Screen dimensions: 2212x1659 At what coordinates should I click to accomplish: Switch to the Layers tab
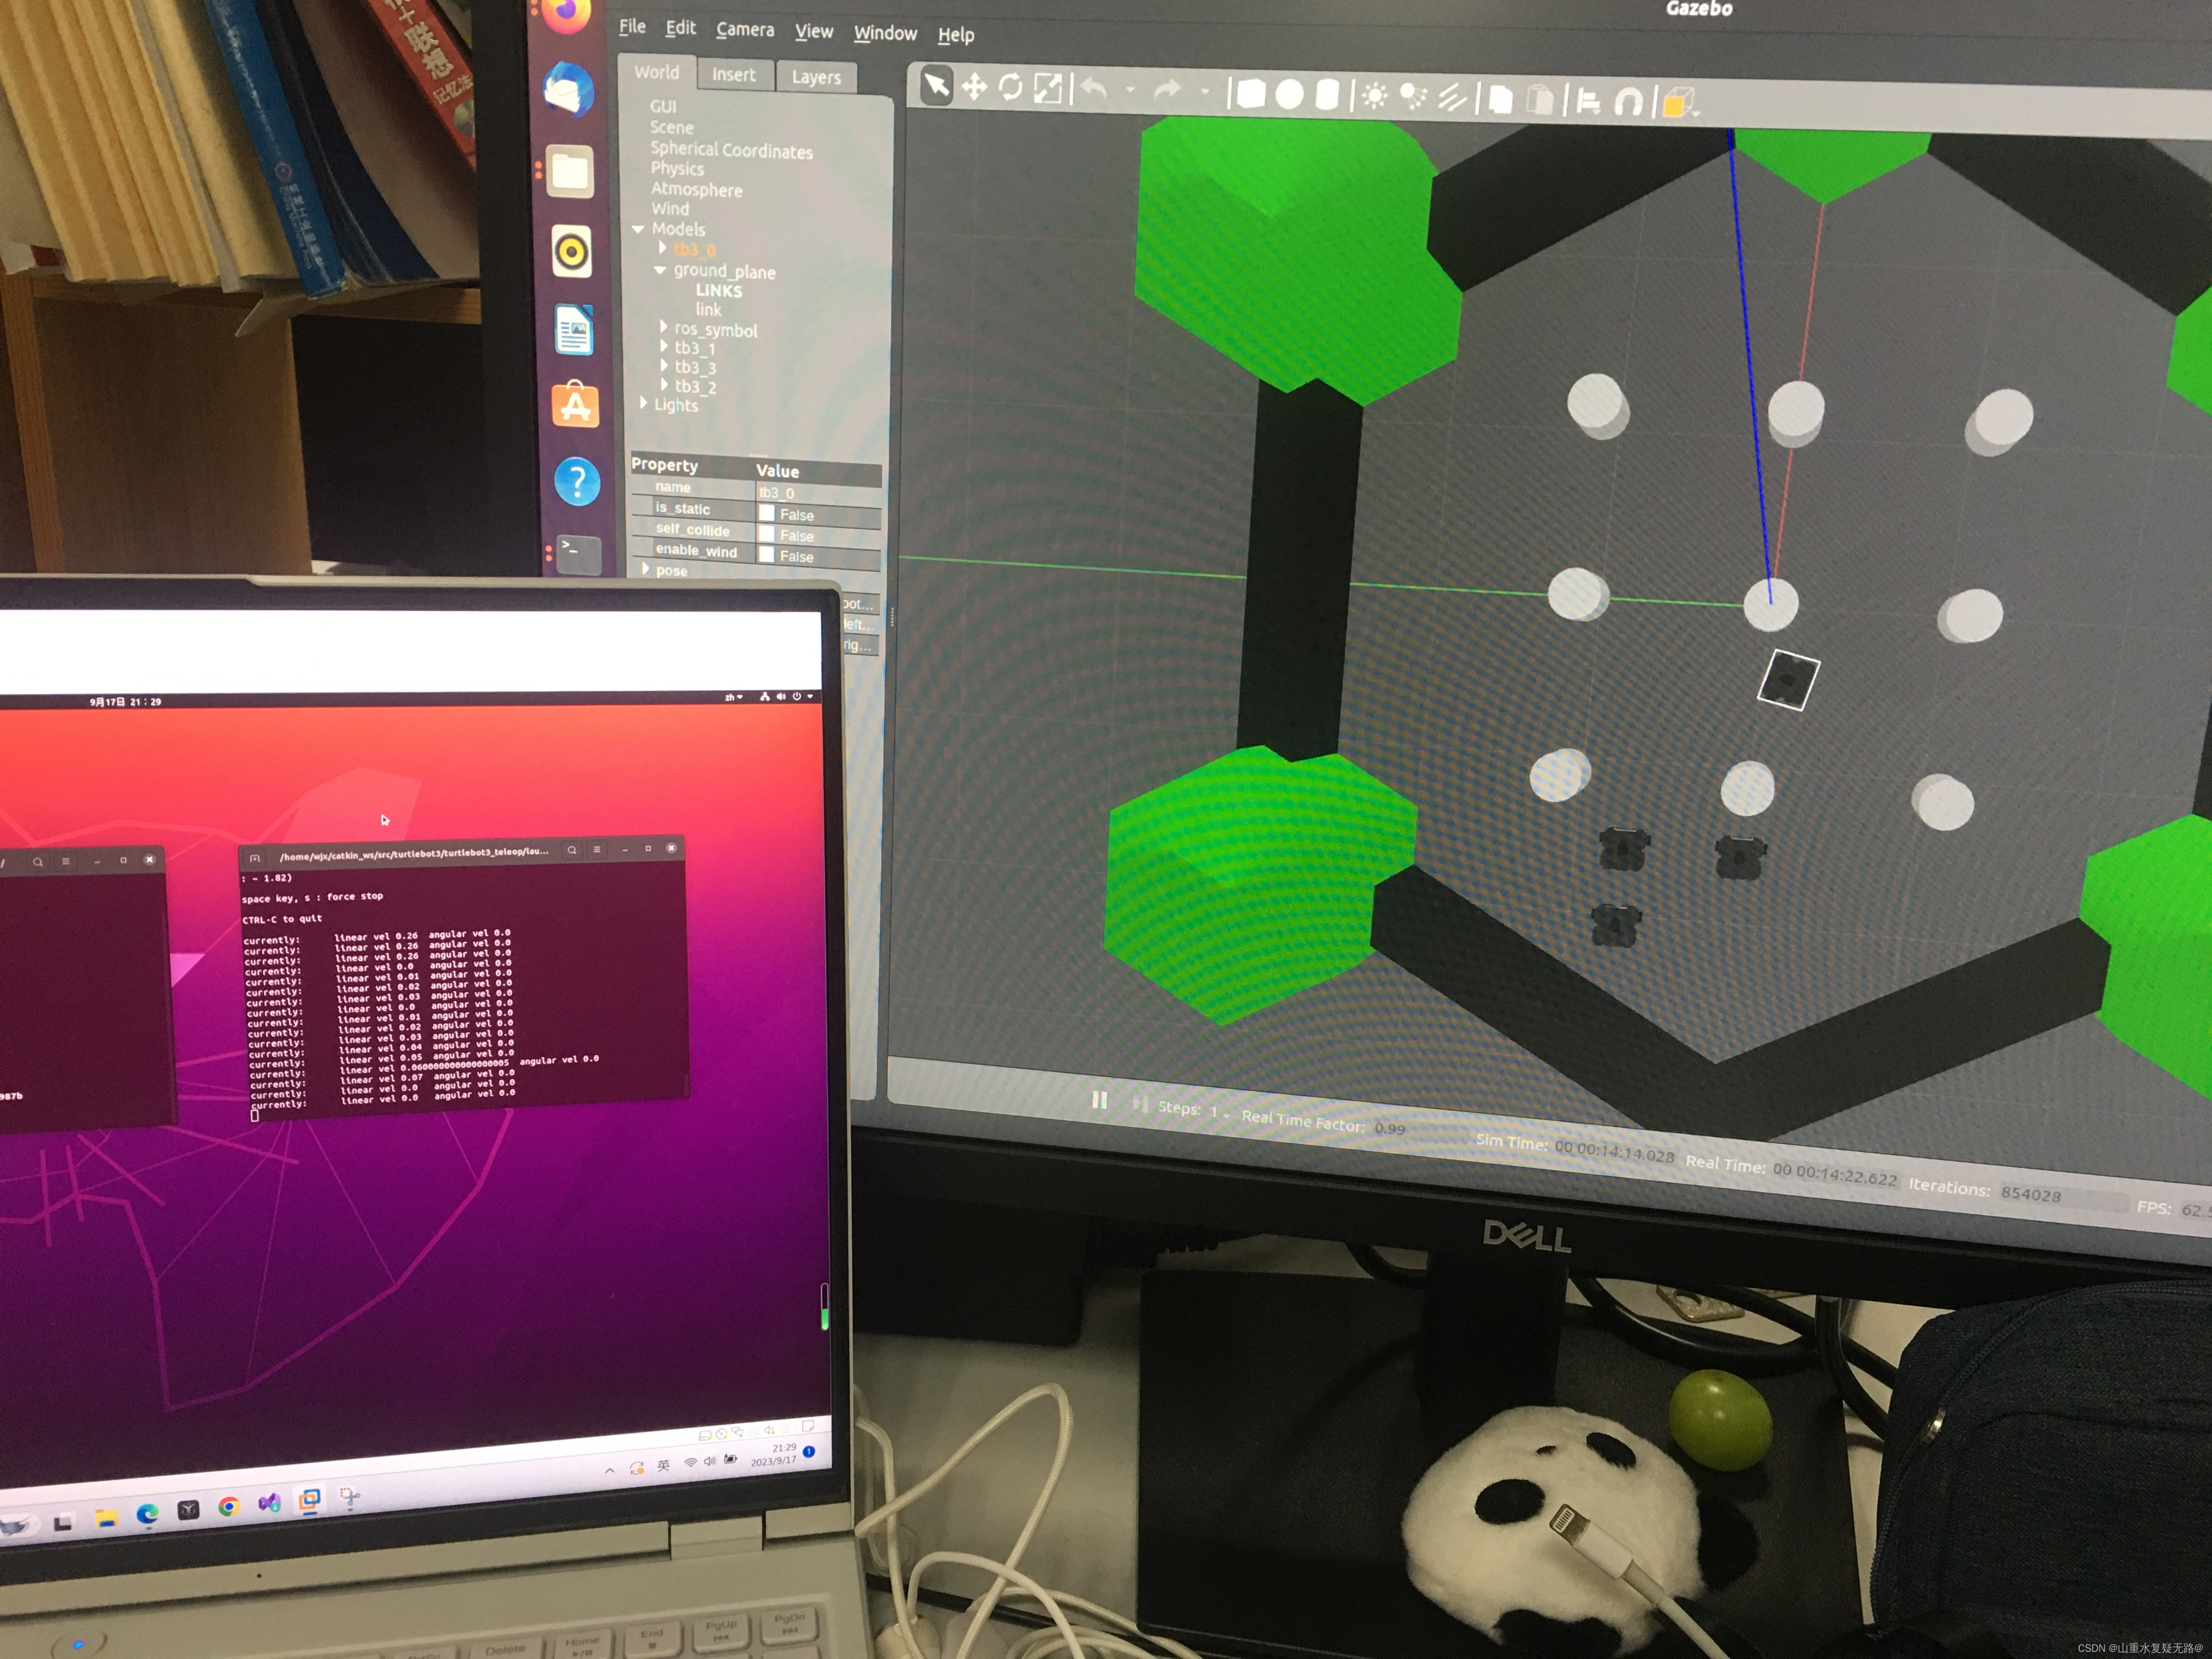pos(816,77)
